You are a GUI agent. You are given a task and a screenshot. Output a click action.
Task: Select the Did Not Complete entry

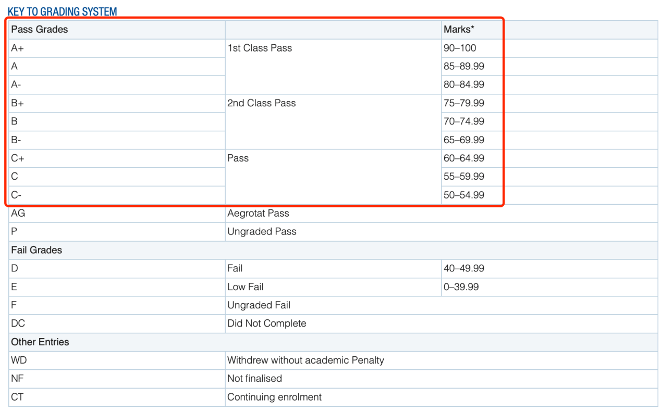tap(266, 323)
